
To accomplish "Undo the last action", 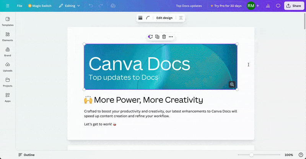I will (91, 6).
